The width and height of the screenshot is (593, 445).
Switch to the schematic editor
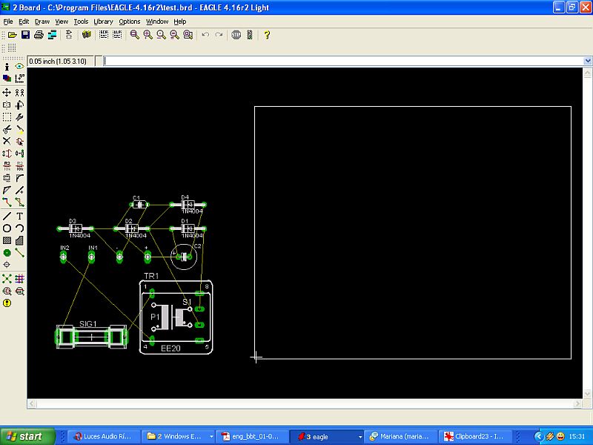(69, 35)
